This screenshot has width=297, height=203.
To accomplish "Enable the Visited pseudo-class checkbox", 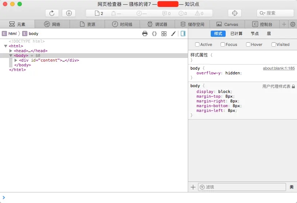I will [x=273, y=44].
